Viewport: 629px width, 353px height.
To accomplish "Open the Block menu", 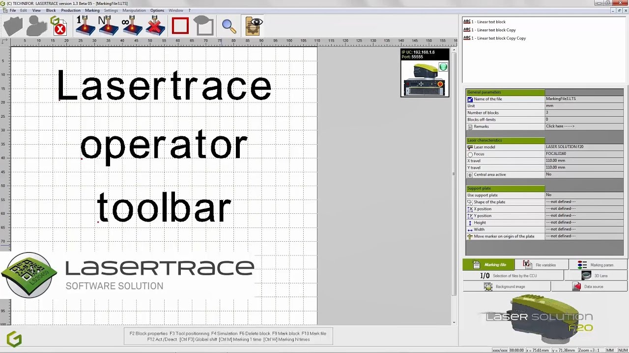I will pyautogui.click(x=51, y=10).
